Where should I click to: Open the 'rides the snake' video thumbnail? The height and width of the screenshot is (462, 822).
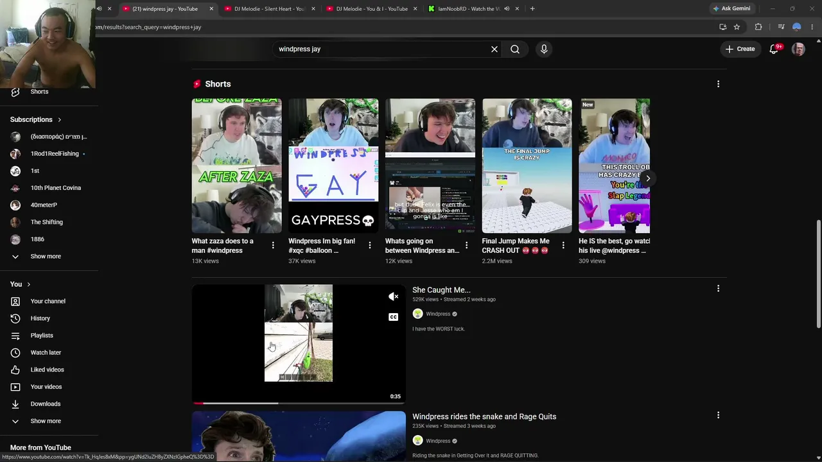point(299,436)
